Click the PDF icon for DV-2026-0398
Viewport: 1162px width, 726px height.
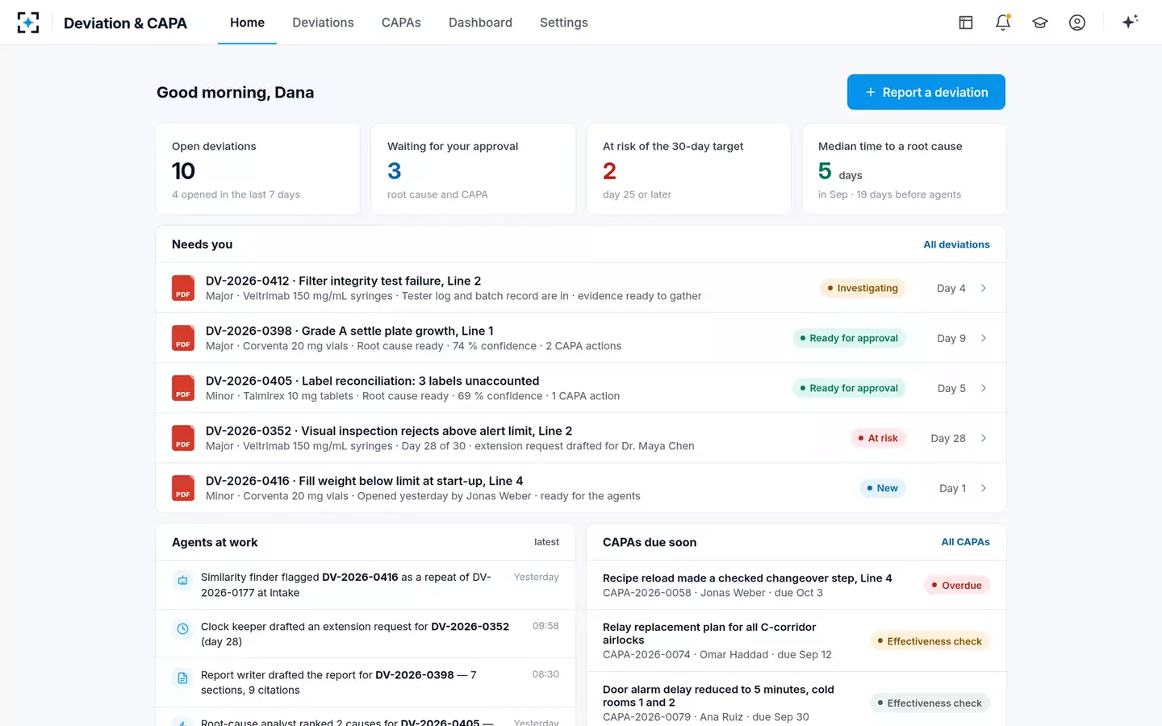pyautogui.click(x=183, y=338)
